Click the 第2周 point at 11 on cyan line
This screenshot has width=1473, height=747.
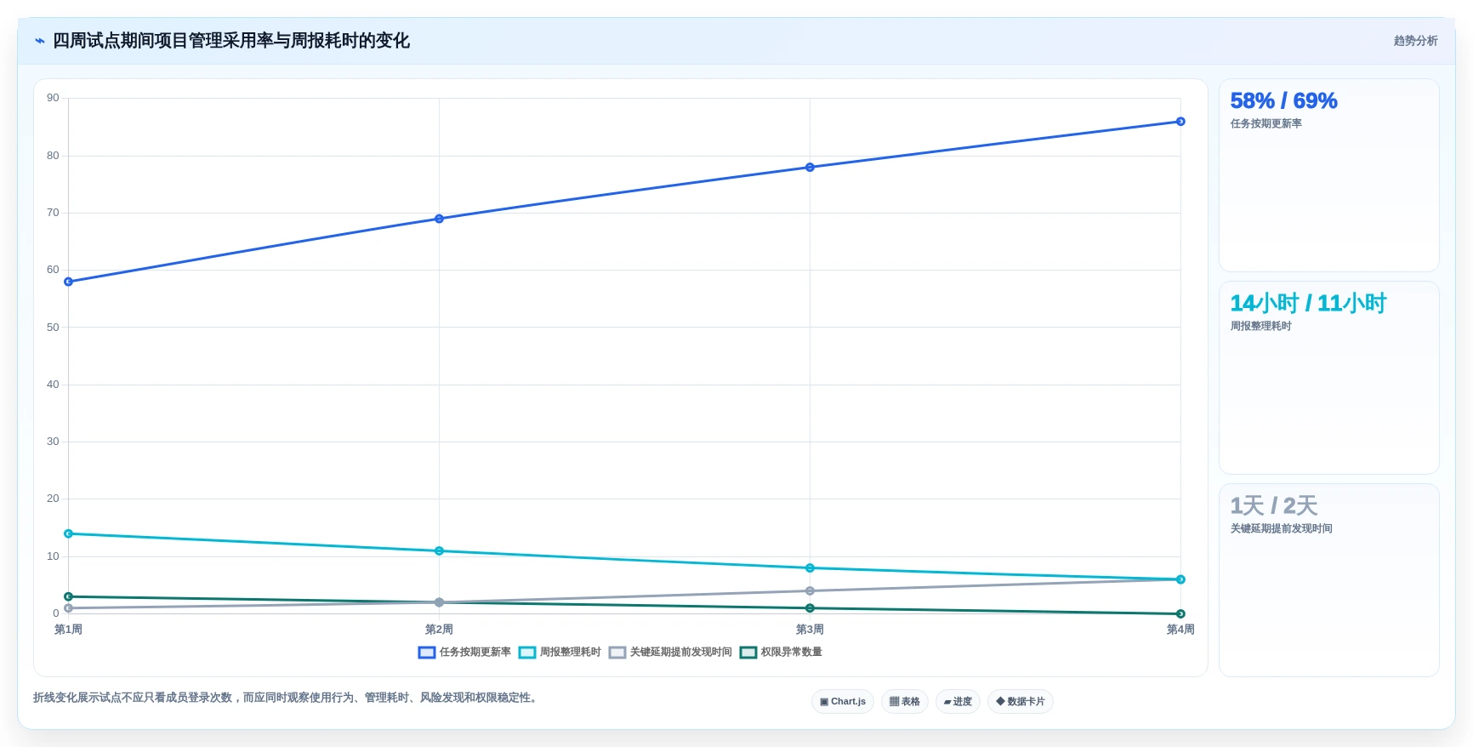coord(439,551)
